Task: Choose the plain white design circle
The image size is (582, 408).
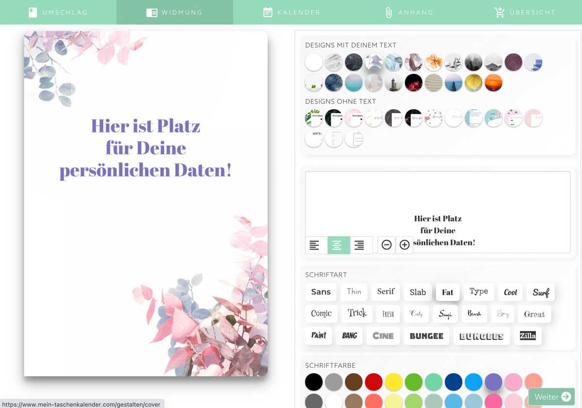Action: (x=314, y=62)
